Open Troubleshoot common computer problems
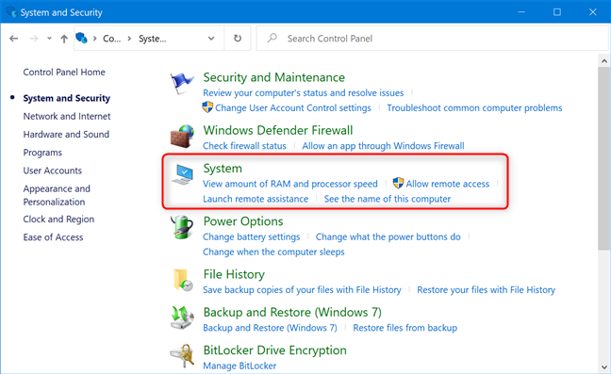The height and width of the screenshot is (374, 611). 474,107
